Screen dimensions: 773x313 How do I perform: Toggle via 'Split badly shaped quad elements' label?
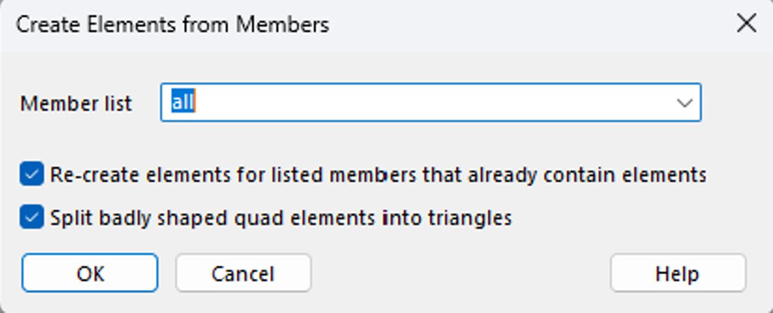click(x=281, y=217)
